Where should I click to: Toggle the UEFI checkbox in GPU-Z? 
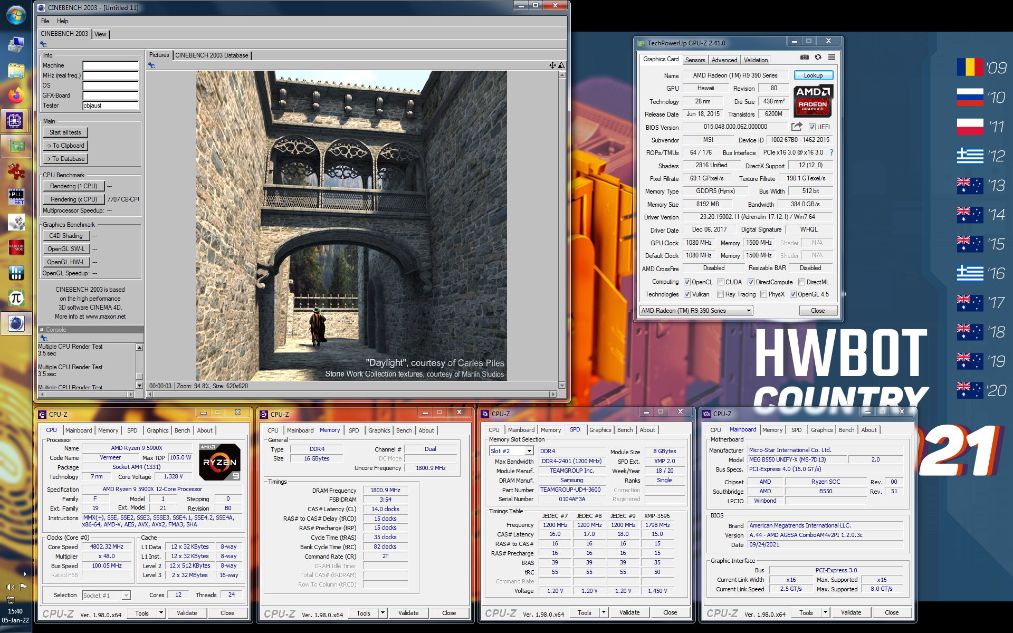812,127
